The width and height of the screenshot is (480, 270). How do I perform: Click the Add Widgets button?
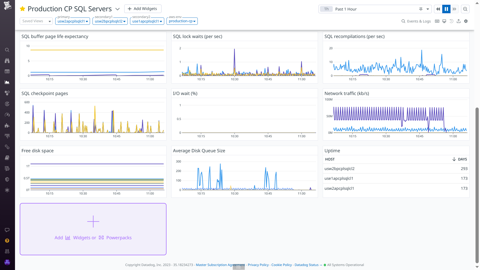143,9
